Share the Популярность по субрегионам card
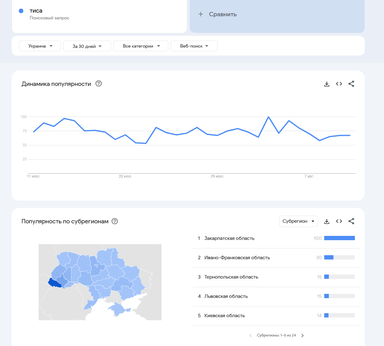Image resolution: width=384 pixels, height=346 pixels. tap(351, 221)
